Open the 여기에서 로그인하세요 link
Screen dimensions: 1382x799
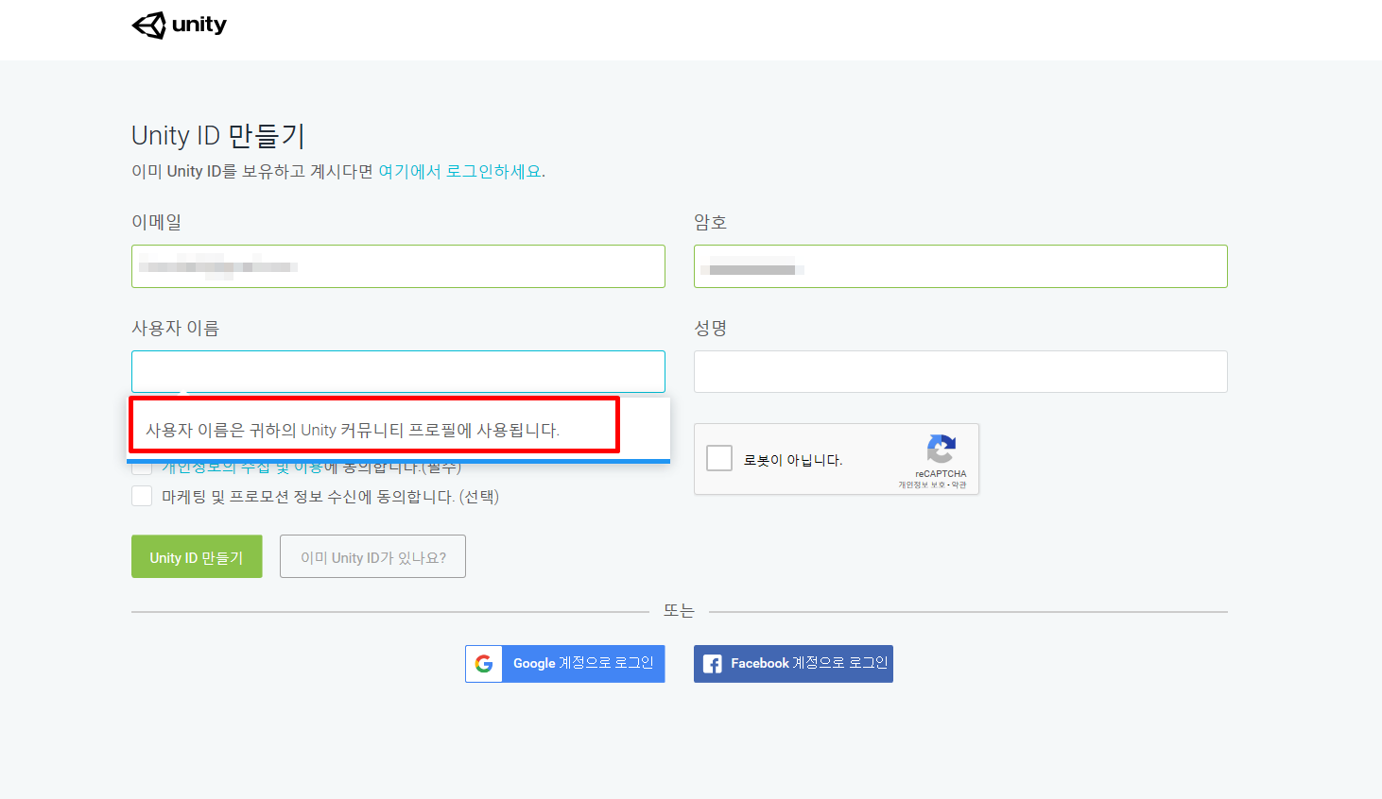pyautogui.click(x=459, y=171)
